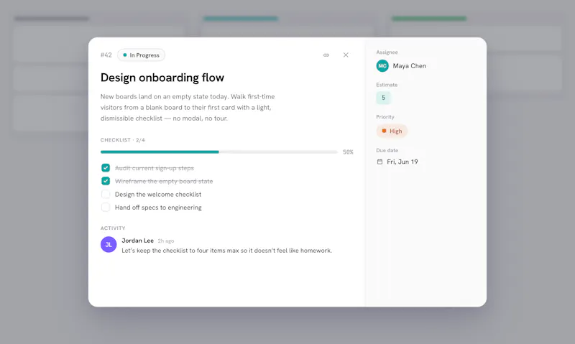Change the High priority badge
The height and width of the screenshot is (344, 575).
[392, 131]
